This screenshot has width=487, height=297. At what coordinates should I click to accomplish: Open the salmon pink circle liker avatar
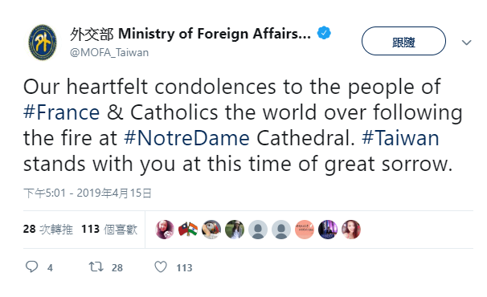pos(305,230)
